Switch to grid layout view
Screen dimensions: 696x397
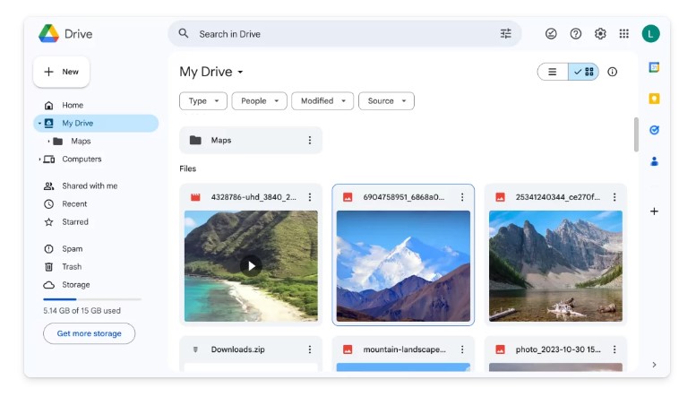click(584, 72)
